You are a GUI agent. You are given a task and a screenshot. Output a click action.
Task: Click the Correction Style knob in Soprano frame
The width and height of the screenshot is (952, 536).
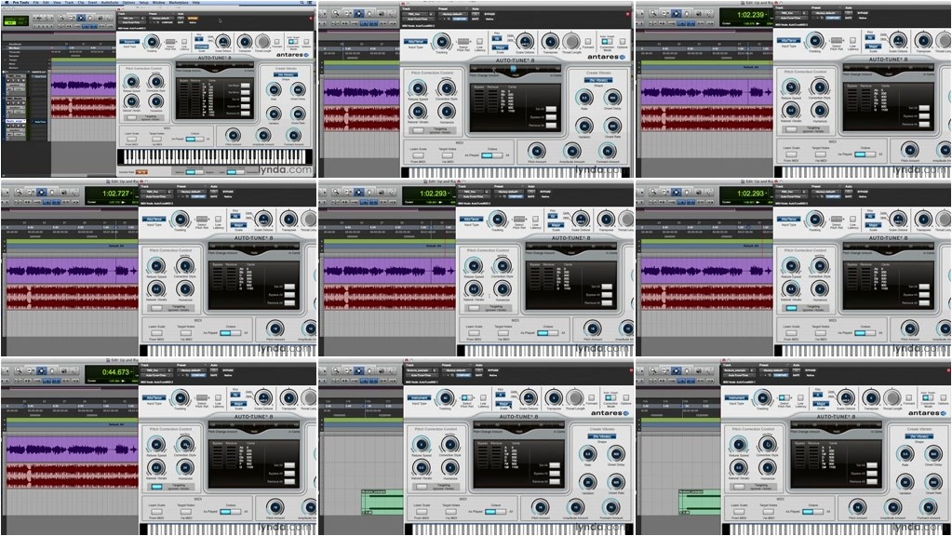[156, 81]
